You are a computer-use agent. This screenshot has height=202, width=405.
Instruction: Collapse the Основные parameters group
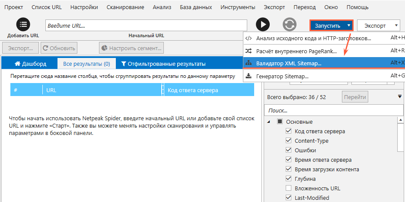pos(270,122)
